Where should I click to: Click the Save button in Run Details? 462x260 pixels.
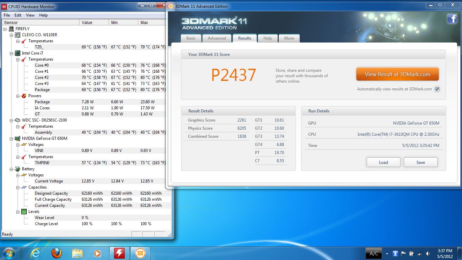point(421,162)
